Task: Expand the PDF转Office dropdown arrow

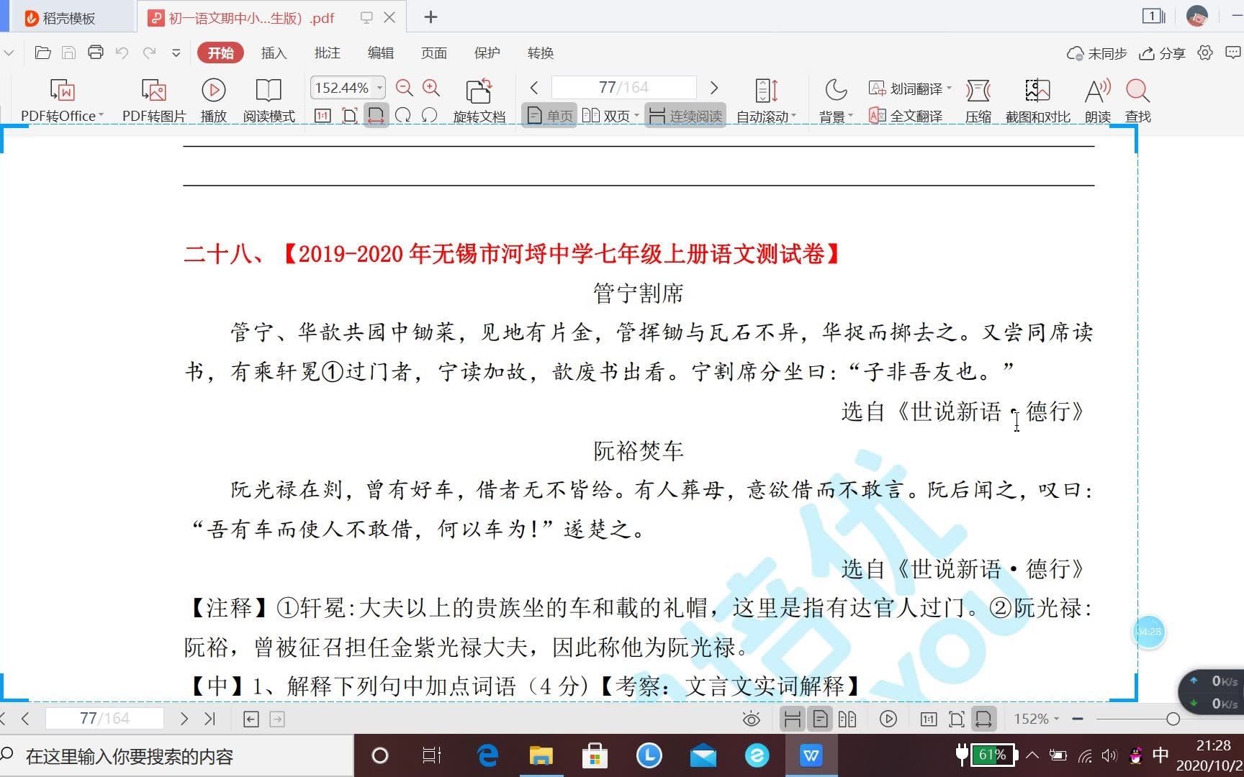Action: (101, 116)
